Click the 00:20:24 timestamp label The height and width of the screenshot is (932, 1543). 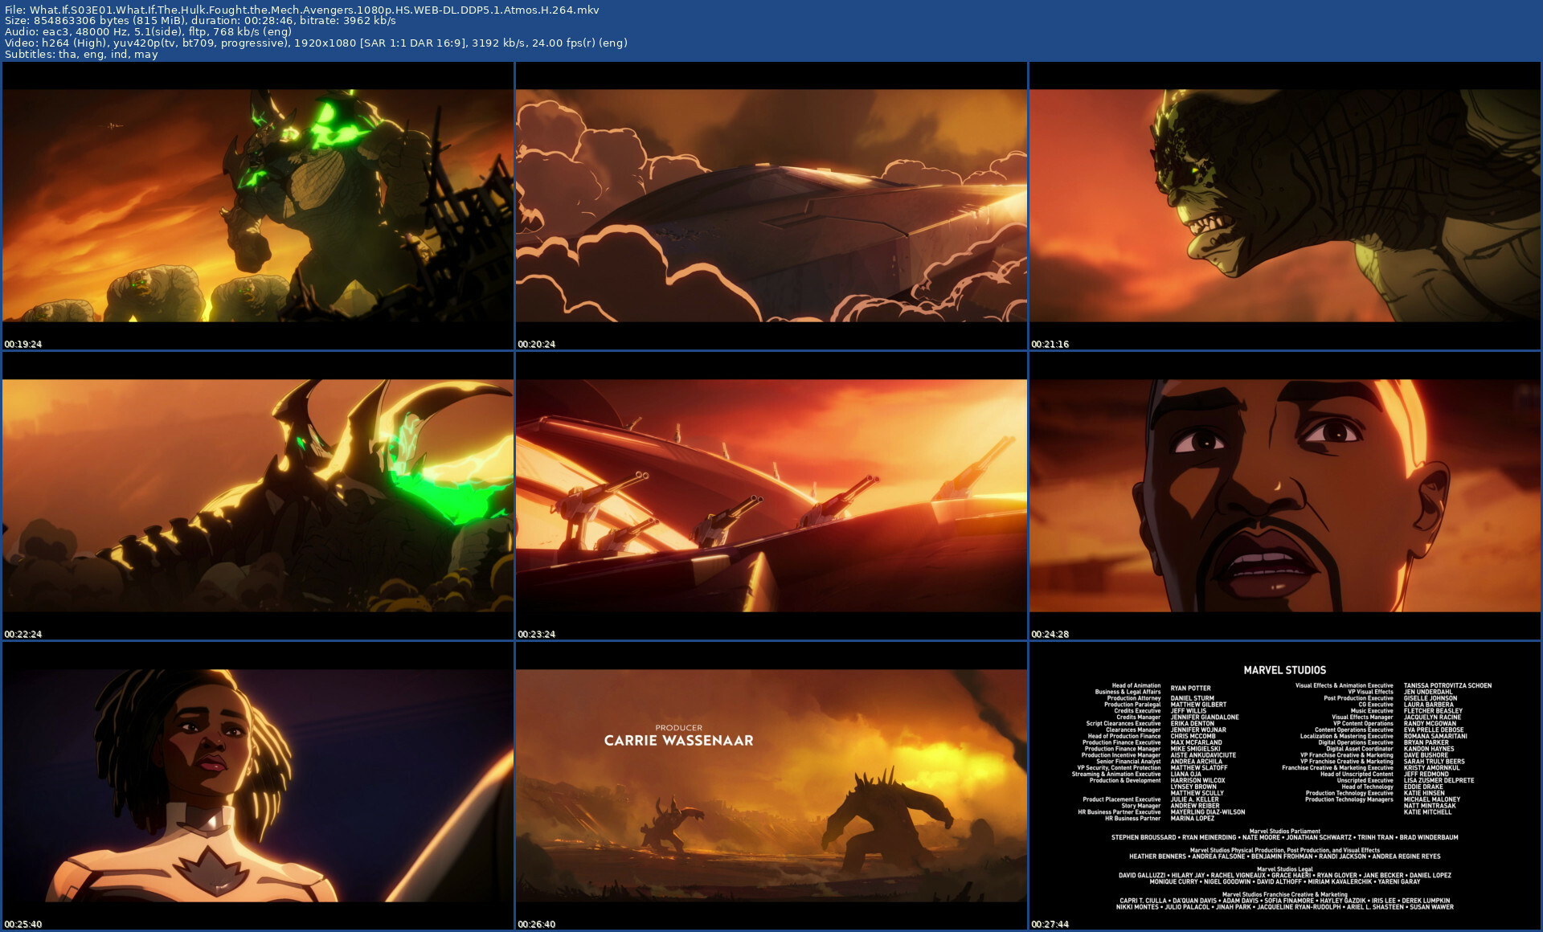pyautogui.click(x=537, y=344)
